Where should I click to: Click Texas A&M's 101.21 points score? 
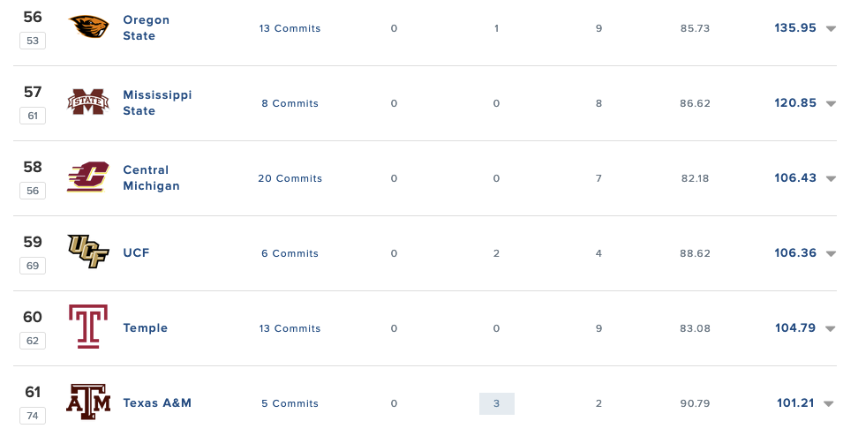tap(796, 403)
